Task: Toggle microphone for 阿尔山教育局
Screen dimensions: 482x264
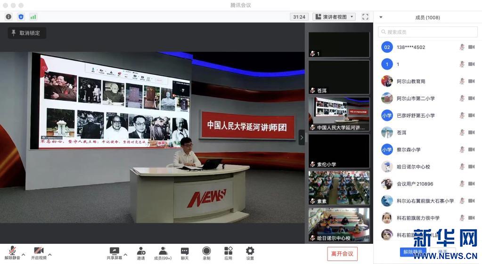Action: [x=462, y=81]
